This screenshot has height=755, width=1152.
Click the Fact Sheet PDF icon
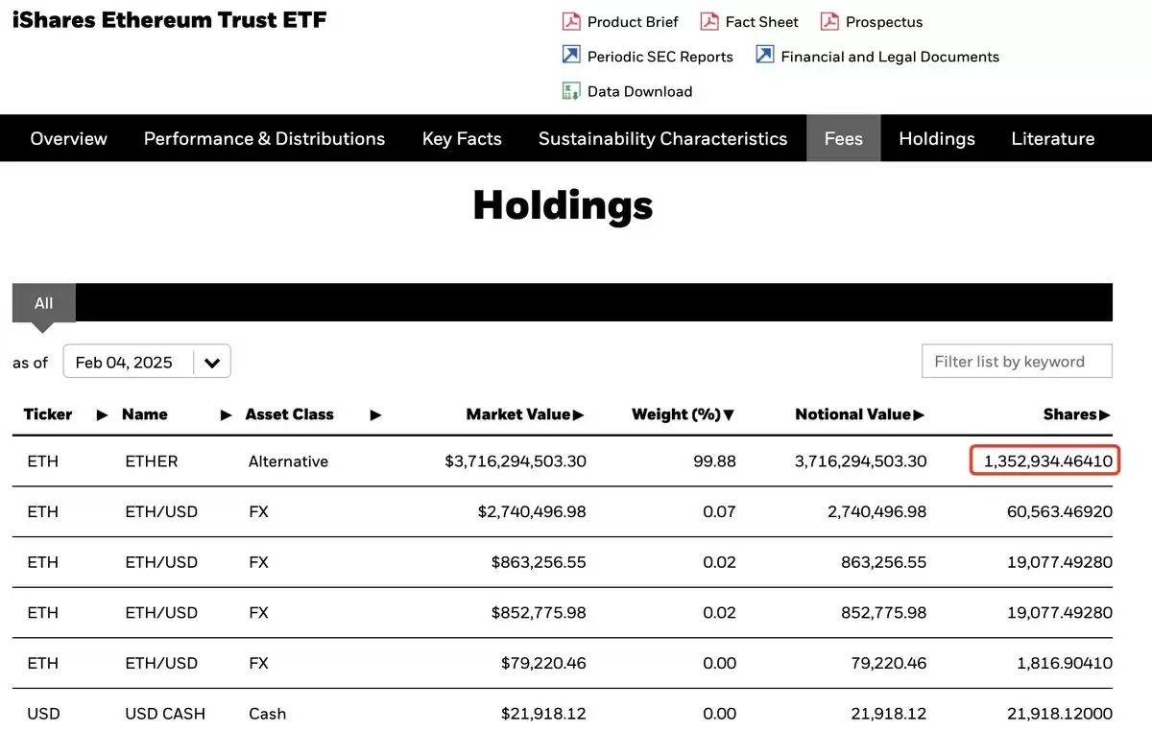click(x=709, y=21)
